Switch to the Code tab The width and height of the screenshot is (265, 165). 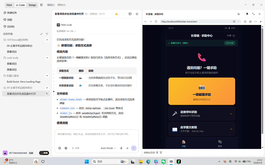(20, 5)
